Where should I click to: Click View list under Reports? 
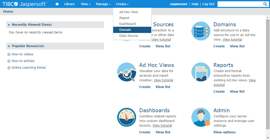(237, 92)
